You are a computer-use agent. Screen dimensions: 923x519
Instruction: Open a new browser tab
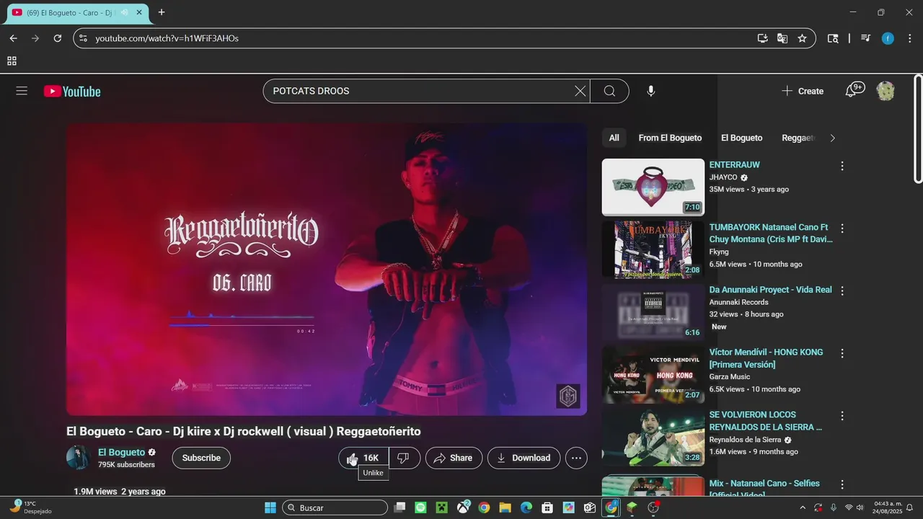coord(162,12)
